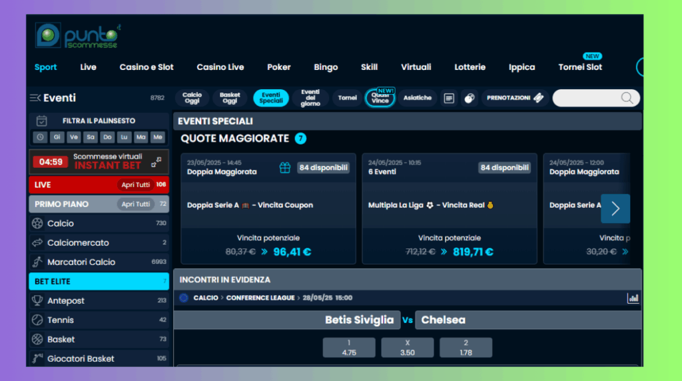Expand Primo Piano with Apri Tutti

point(135,204)
